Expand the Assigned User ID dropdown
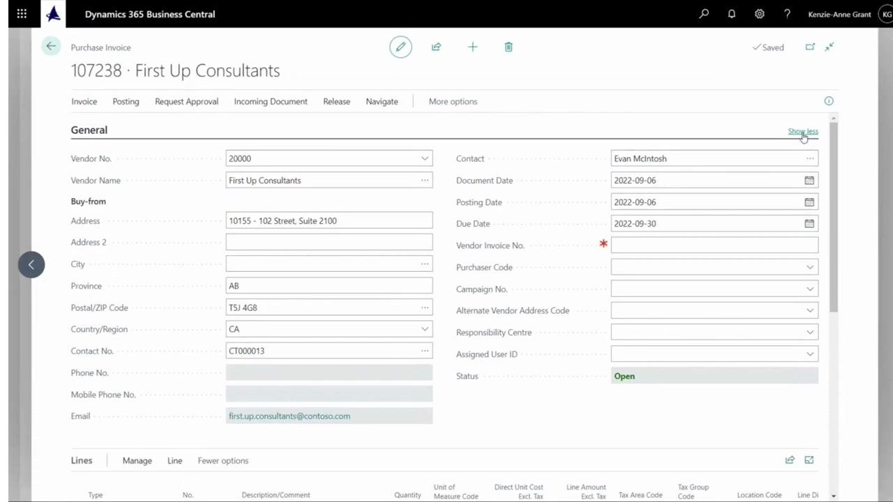 pyautogui.click(x=810, y=354)
